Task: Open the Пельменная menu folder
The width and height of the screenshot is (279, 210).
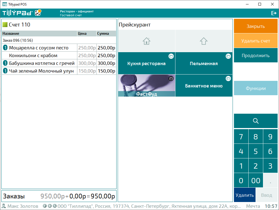Action: 204,63
